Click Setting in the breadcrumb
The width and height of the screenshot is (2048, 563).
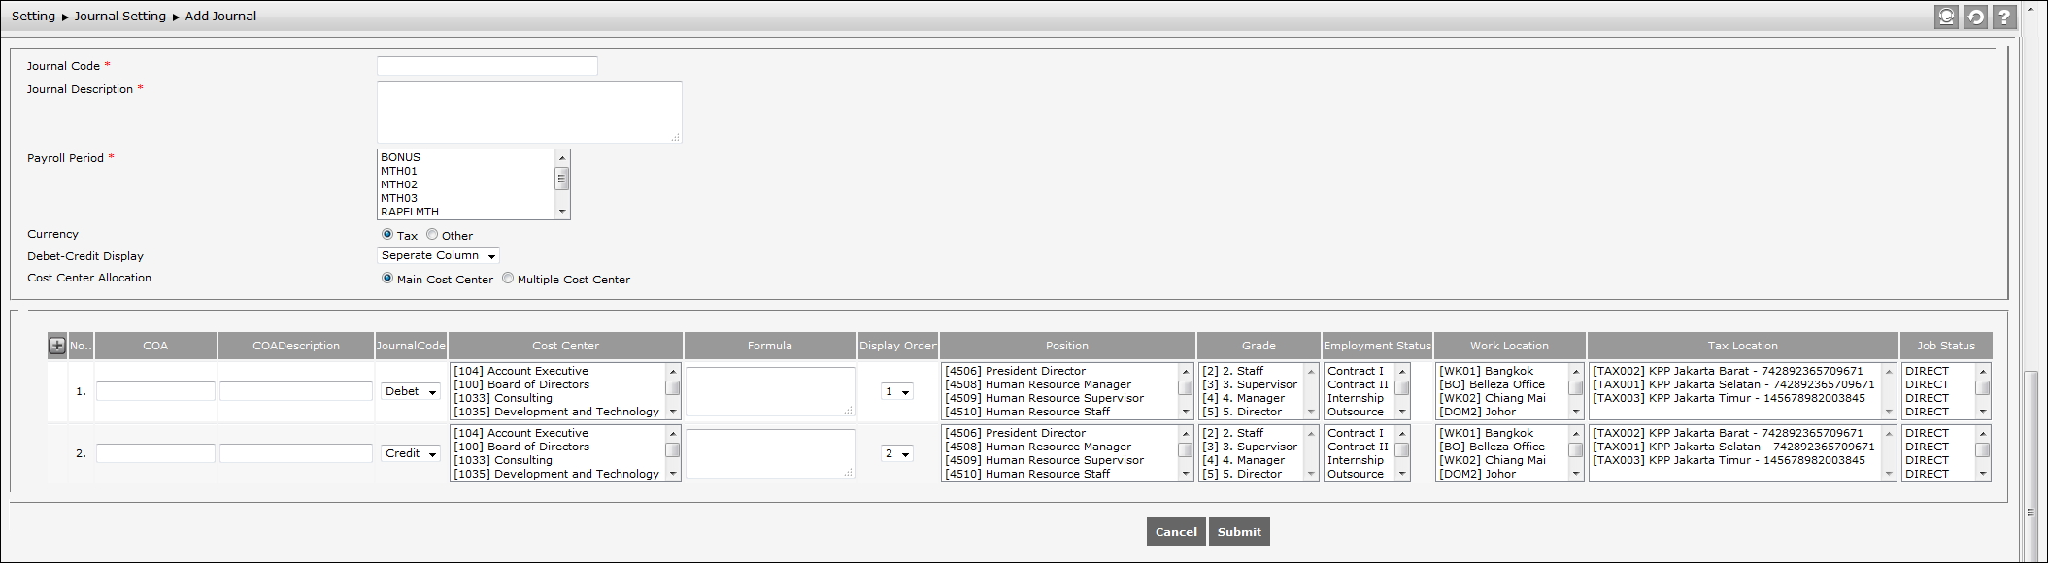tap(33, 17)
